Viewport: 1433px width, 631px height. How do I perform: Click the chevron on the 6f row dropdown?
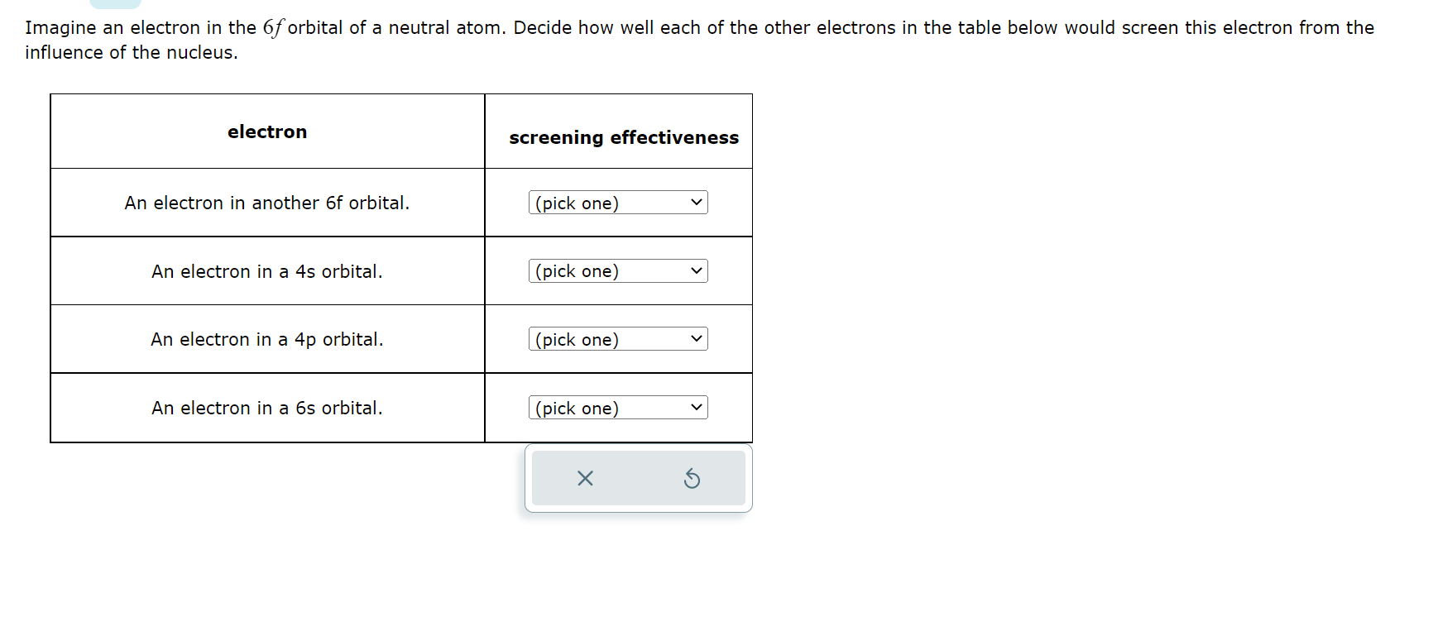pyautogui.click(x=696, y=203)
